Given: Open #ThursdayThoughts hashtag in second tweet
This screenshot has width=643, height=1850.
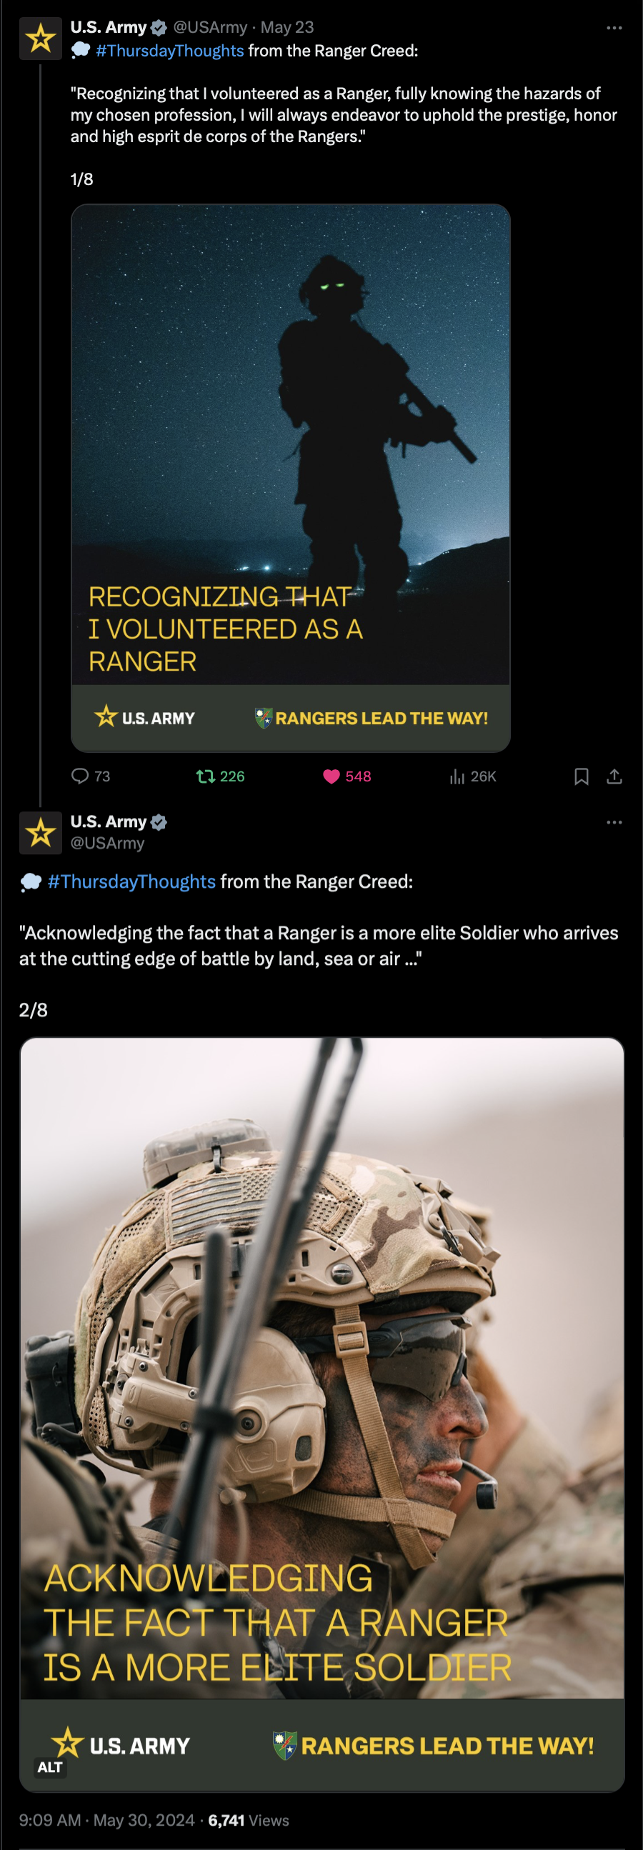Looking at the screenshot, I should [x=131, y=881].
